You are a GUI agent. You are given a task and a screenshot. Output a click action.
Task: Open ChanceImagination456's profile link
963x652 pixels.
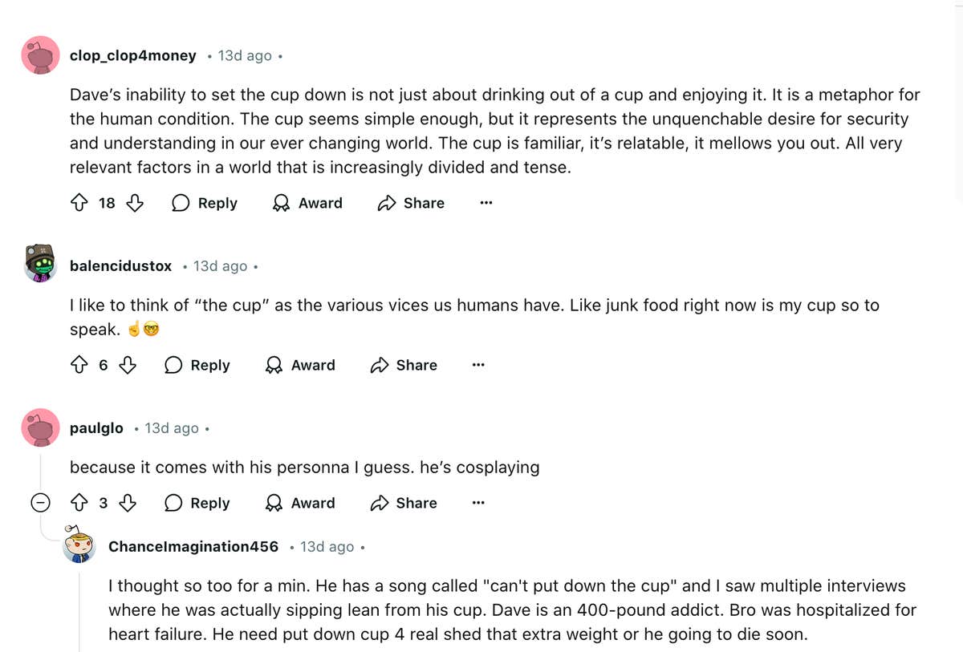pos(193,546)
